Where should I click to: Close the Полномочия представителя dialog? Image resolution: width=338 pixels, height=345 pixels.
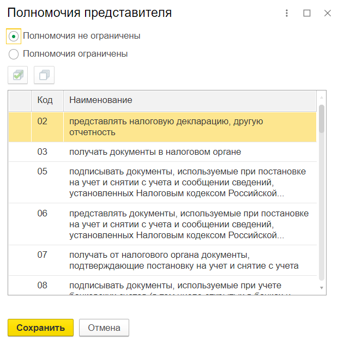(327, 13)
